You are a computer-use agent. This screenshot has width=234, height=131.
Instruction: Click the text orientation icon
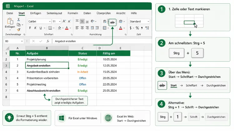pos(92,21)
